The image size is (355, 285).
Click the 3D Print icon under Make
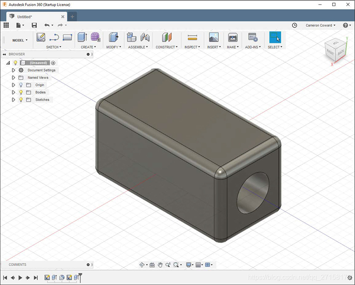(x=232, y=37)
